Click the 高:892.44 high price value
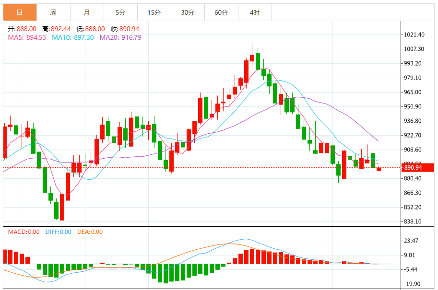The width and height of the screenshot is (438, 290). [57, 29]
